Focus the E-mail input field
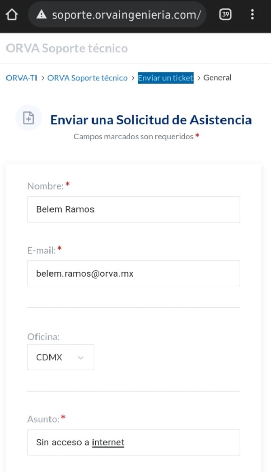This screenshot has width=271, height=472. pos(133,273)
